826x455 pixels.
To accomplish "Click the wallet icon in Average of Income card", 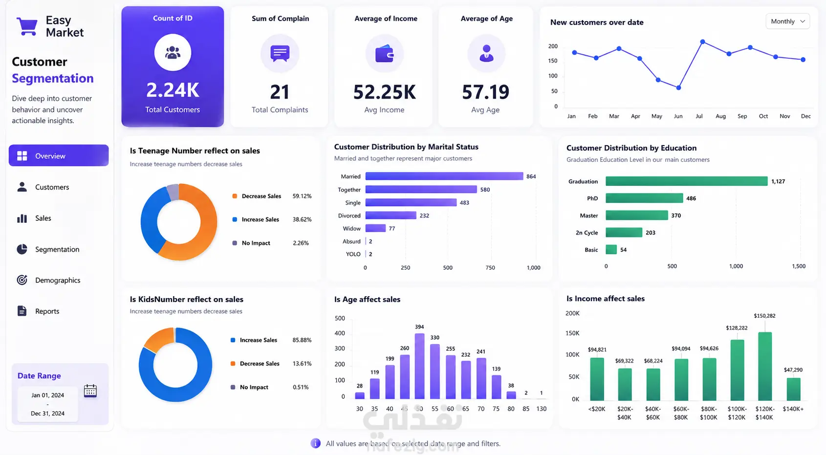I will click(385, 54).
